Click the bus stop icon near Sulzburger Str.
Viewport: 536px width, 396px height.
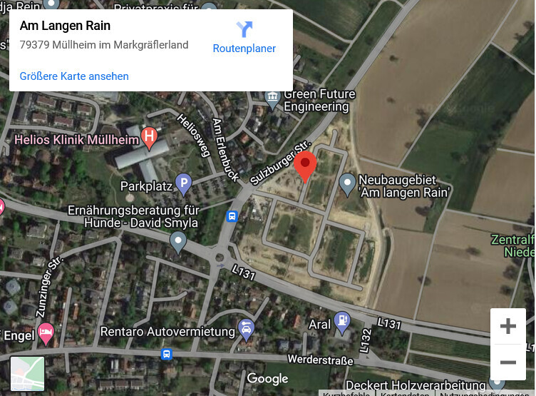tap(232, 216)
